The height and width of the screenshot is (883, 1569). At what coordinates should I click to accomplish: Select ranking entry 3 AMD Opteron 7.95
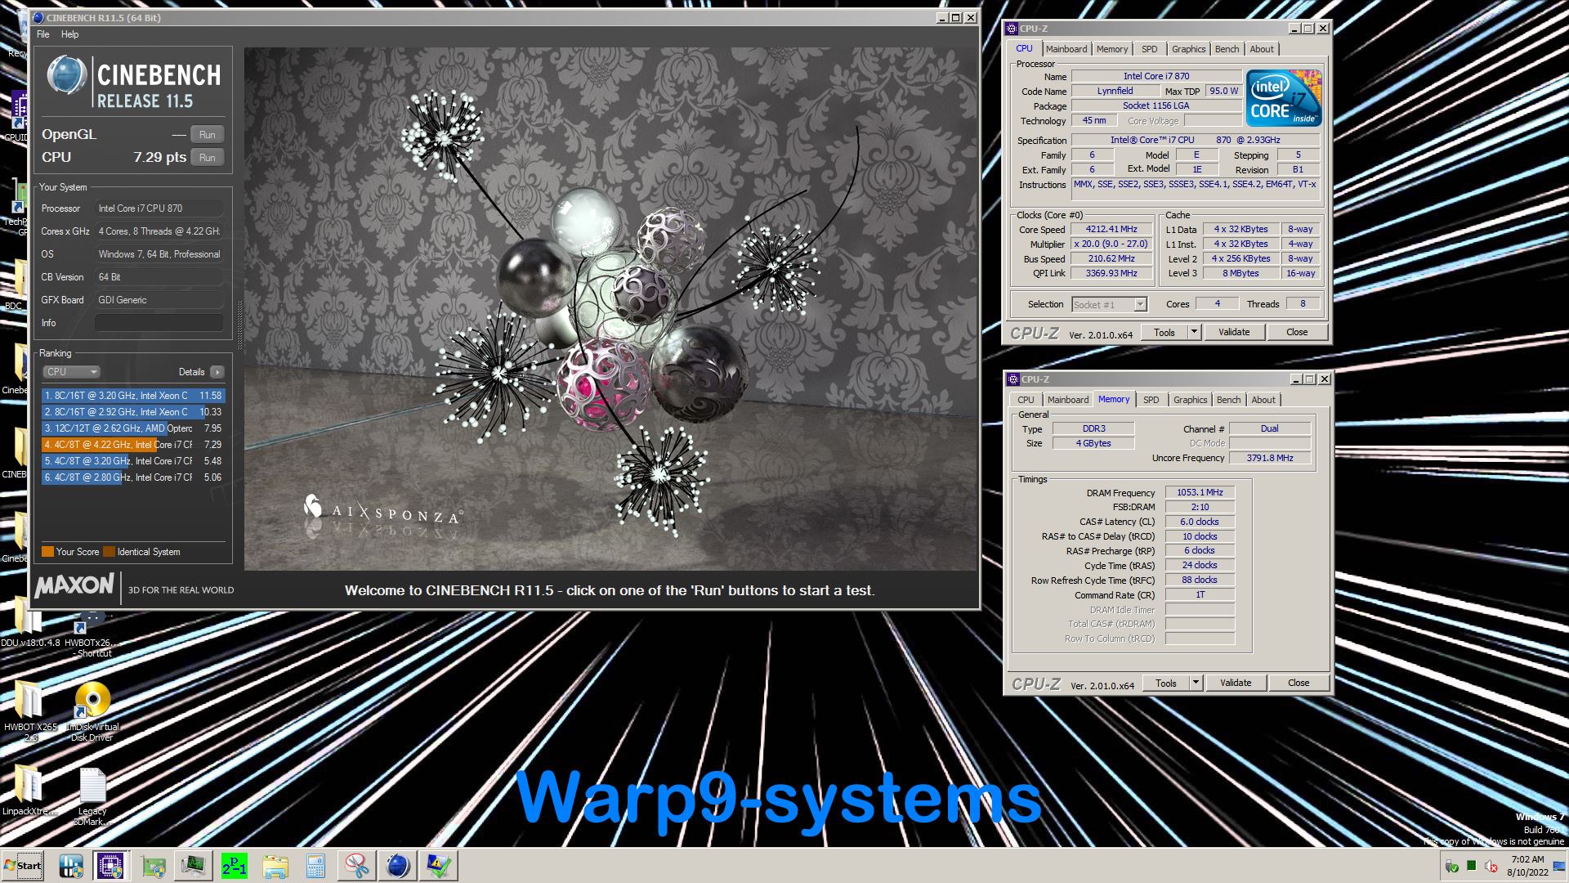(133, 428)
